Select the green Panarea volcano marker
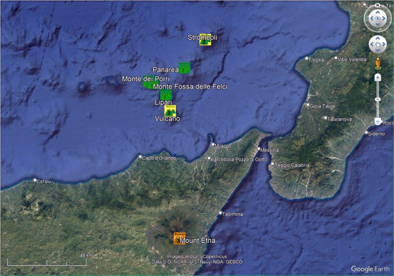This screenshot has width=394, height=276. (184, 68)
